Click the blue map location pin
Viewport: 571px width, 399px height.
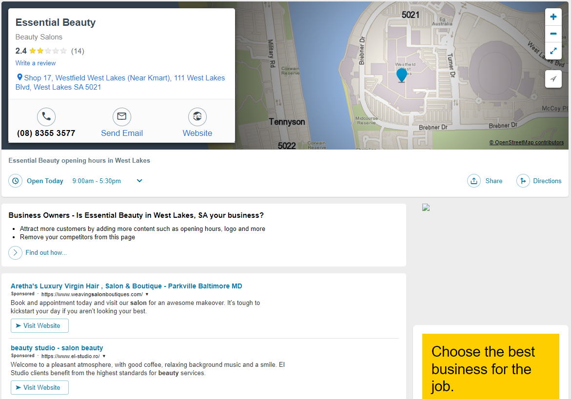click(x=401, y=76)
